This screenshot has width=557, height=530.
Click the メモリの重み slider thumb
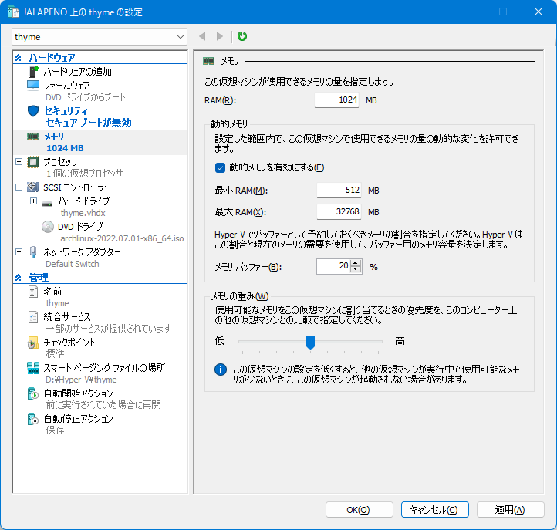click(310, 343)
